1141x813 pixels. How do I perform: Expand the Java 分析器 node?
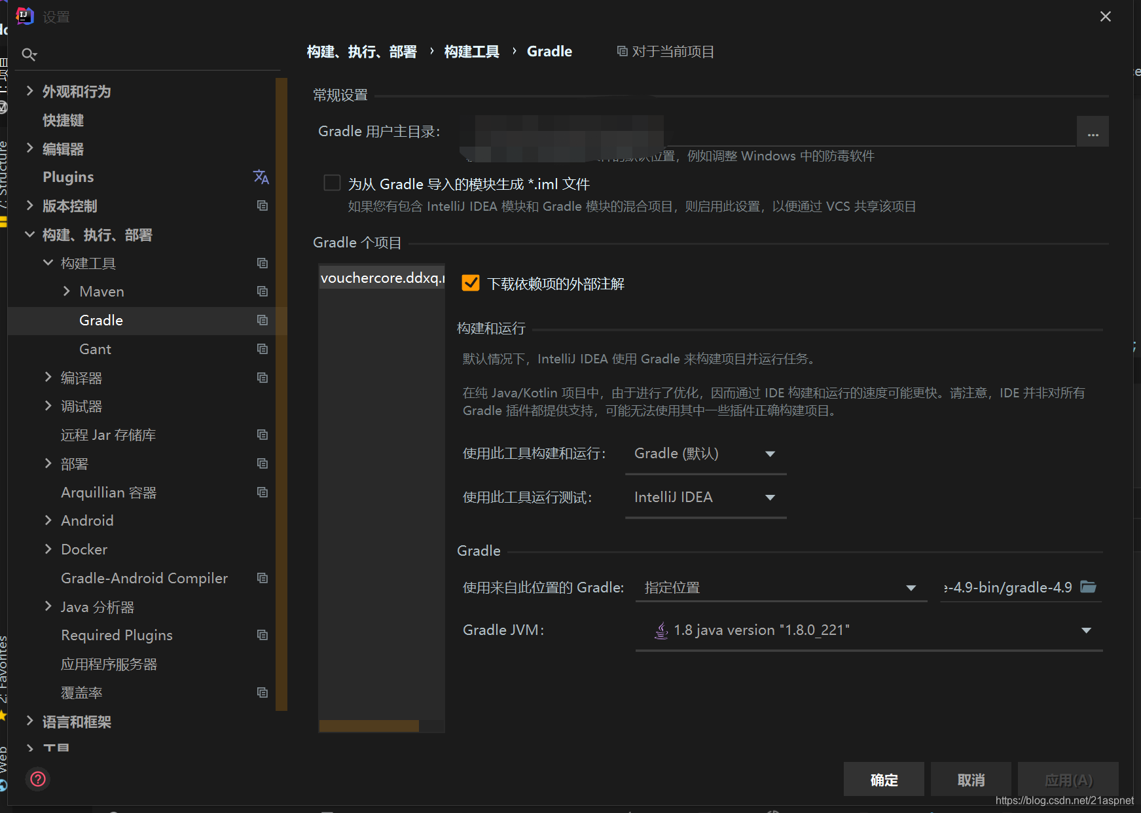click(x=48, y=606)
